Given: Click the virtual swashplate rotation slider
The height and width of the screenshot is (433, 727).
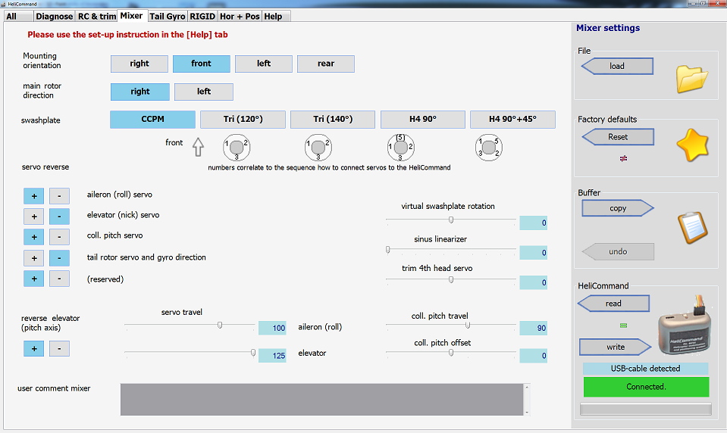Looking at the screenshot, I should pos(450,220).
